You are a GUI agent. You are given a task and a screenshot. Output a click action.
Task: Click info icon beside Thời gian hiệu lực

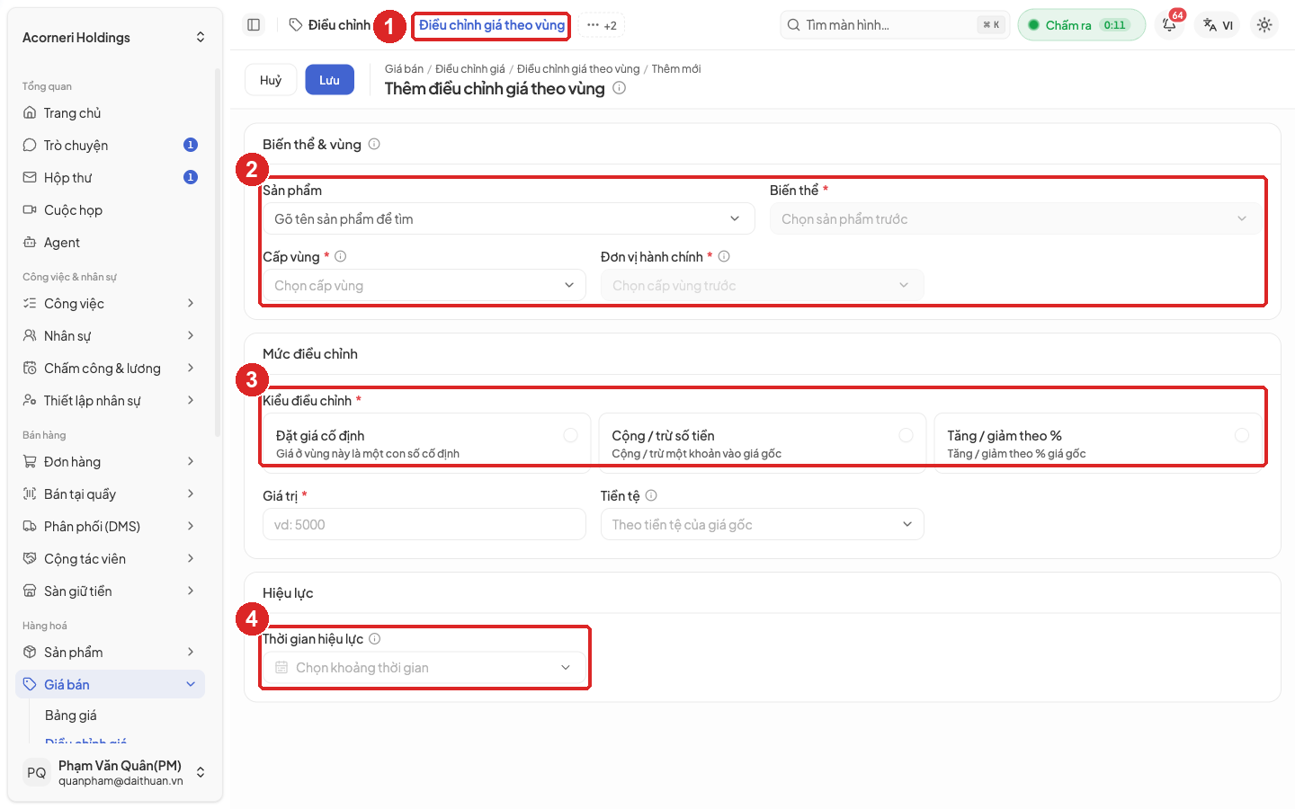(x=375, y=639)
